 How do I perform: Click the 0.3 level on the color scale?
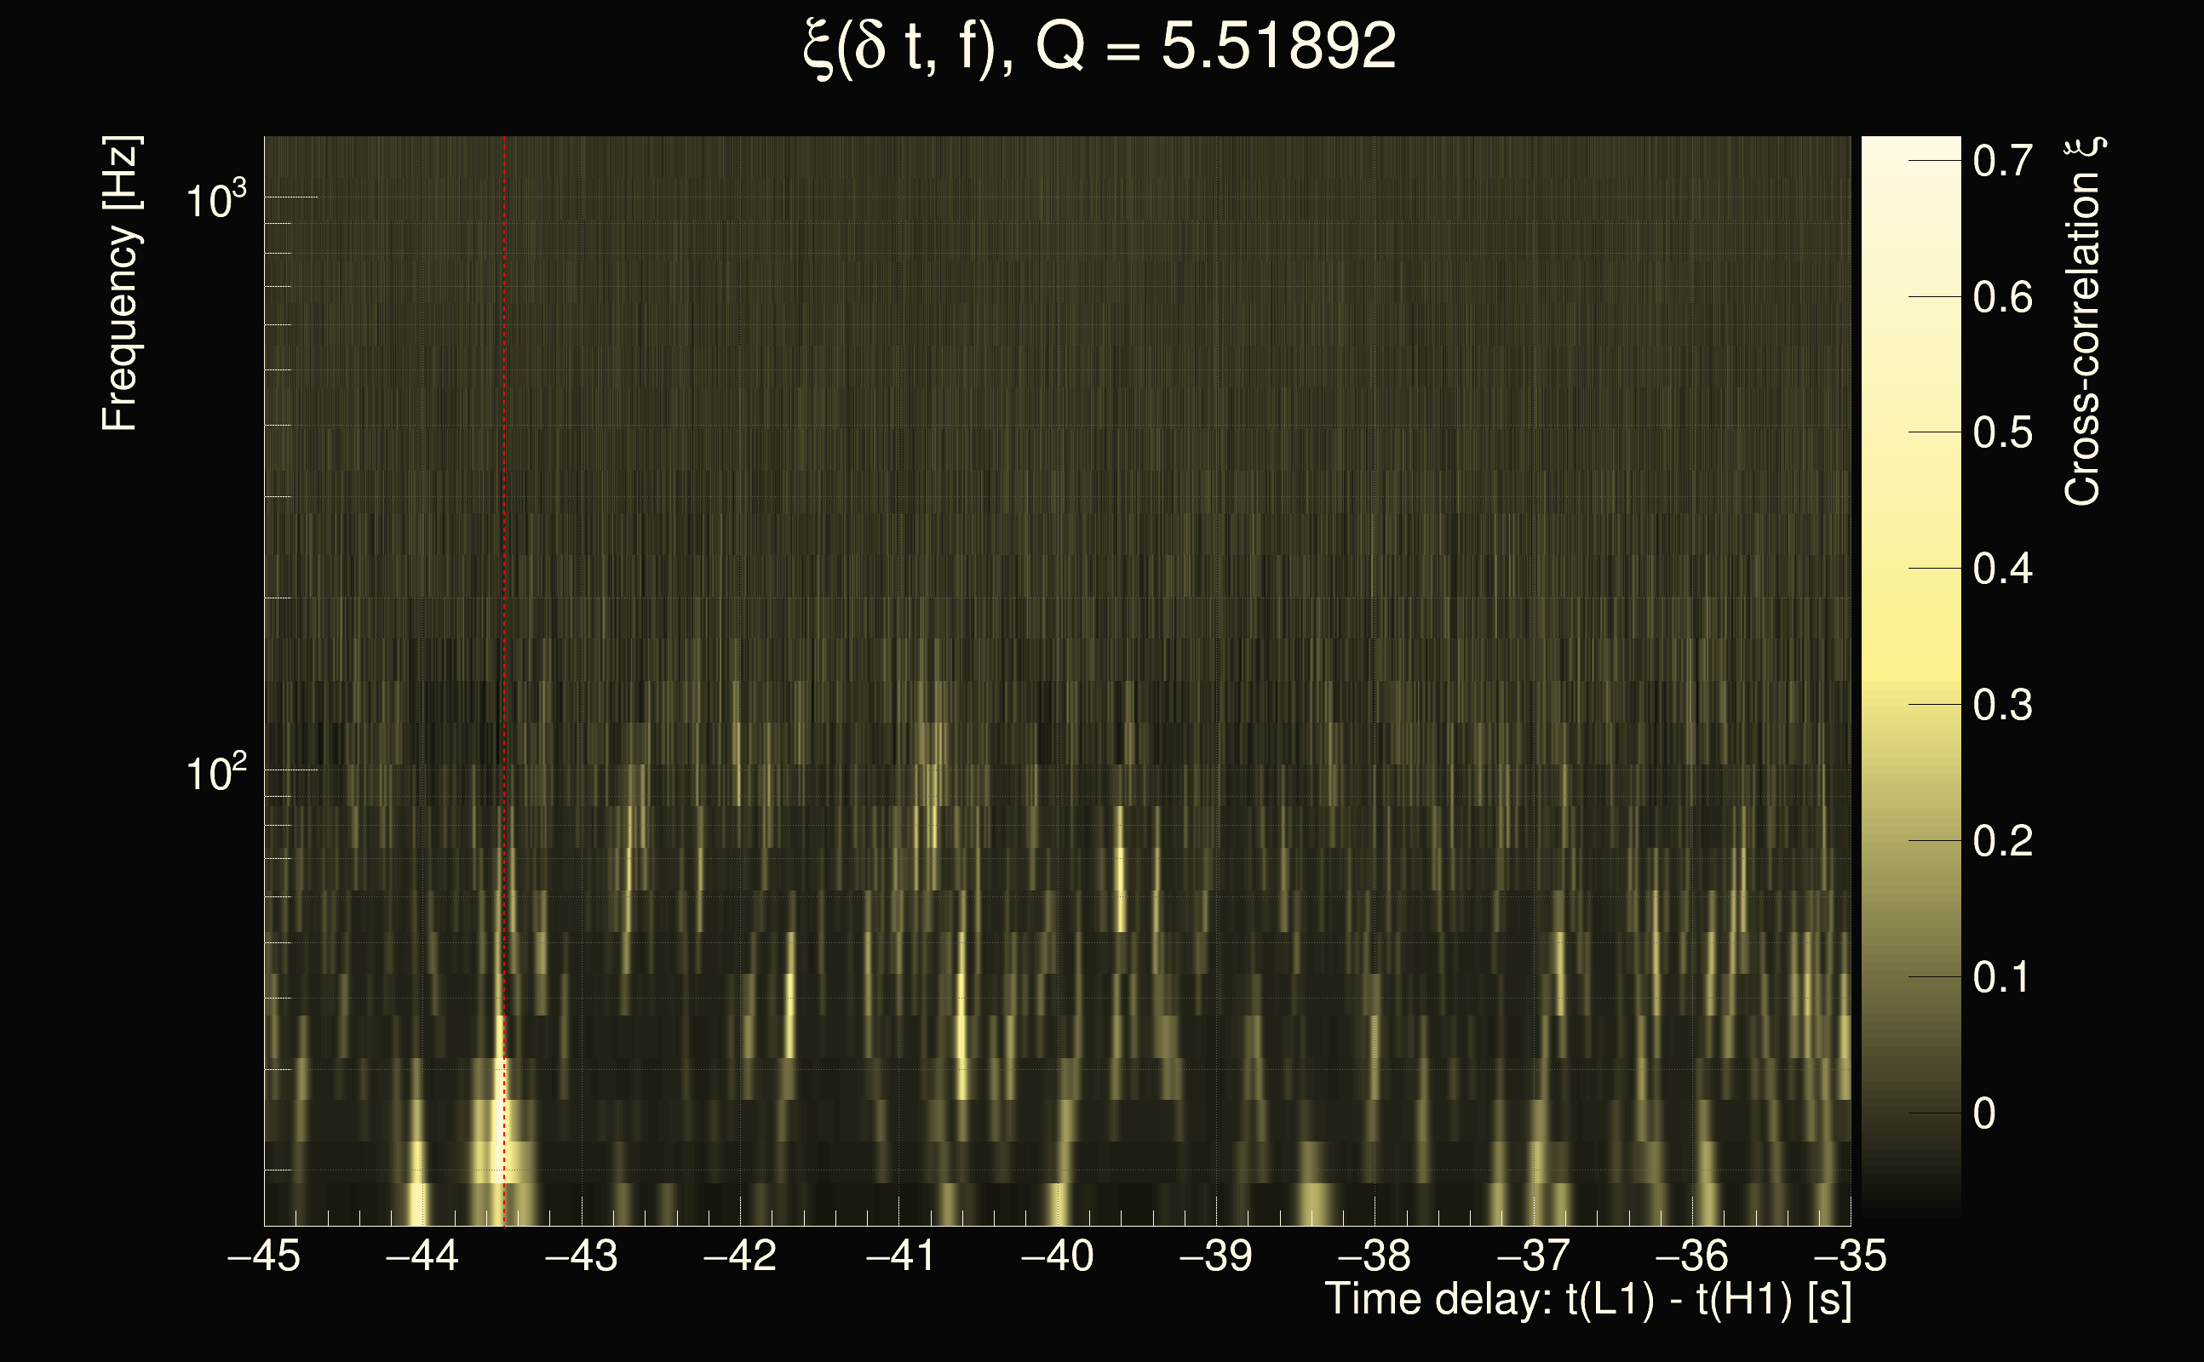tap(2002, 706)
